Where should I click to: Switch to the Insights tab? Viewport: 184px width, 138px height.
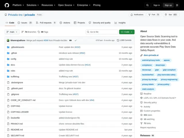pos(120,23)
